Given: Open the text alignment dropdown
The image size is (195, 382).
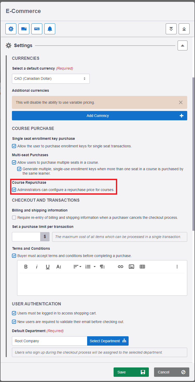Looking at the screenshot, I should pyautogui.click(x=77, y=267).
